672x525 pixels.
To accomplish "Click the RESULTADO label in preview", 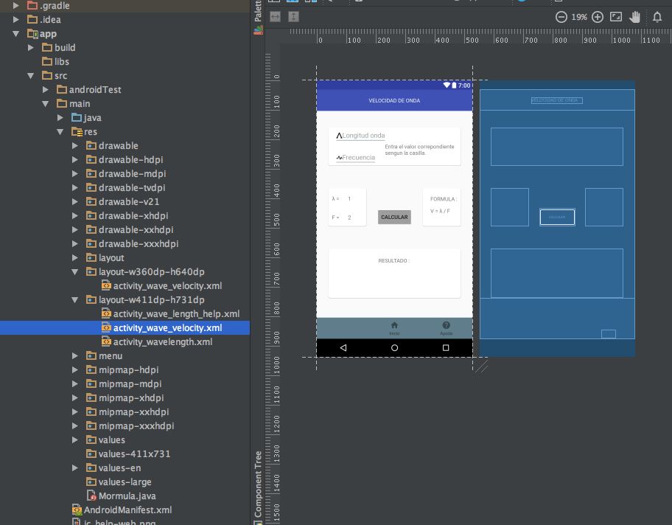I will (x=394, y=261).
